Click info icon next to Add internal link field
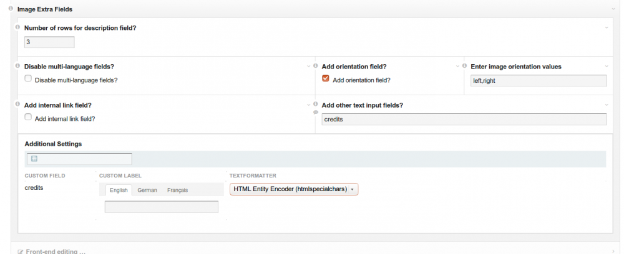Screen dimensions: 624x254 (17, 105)
